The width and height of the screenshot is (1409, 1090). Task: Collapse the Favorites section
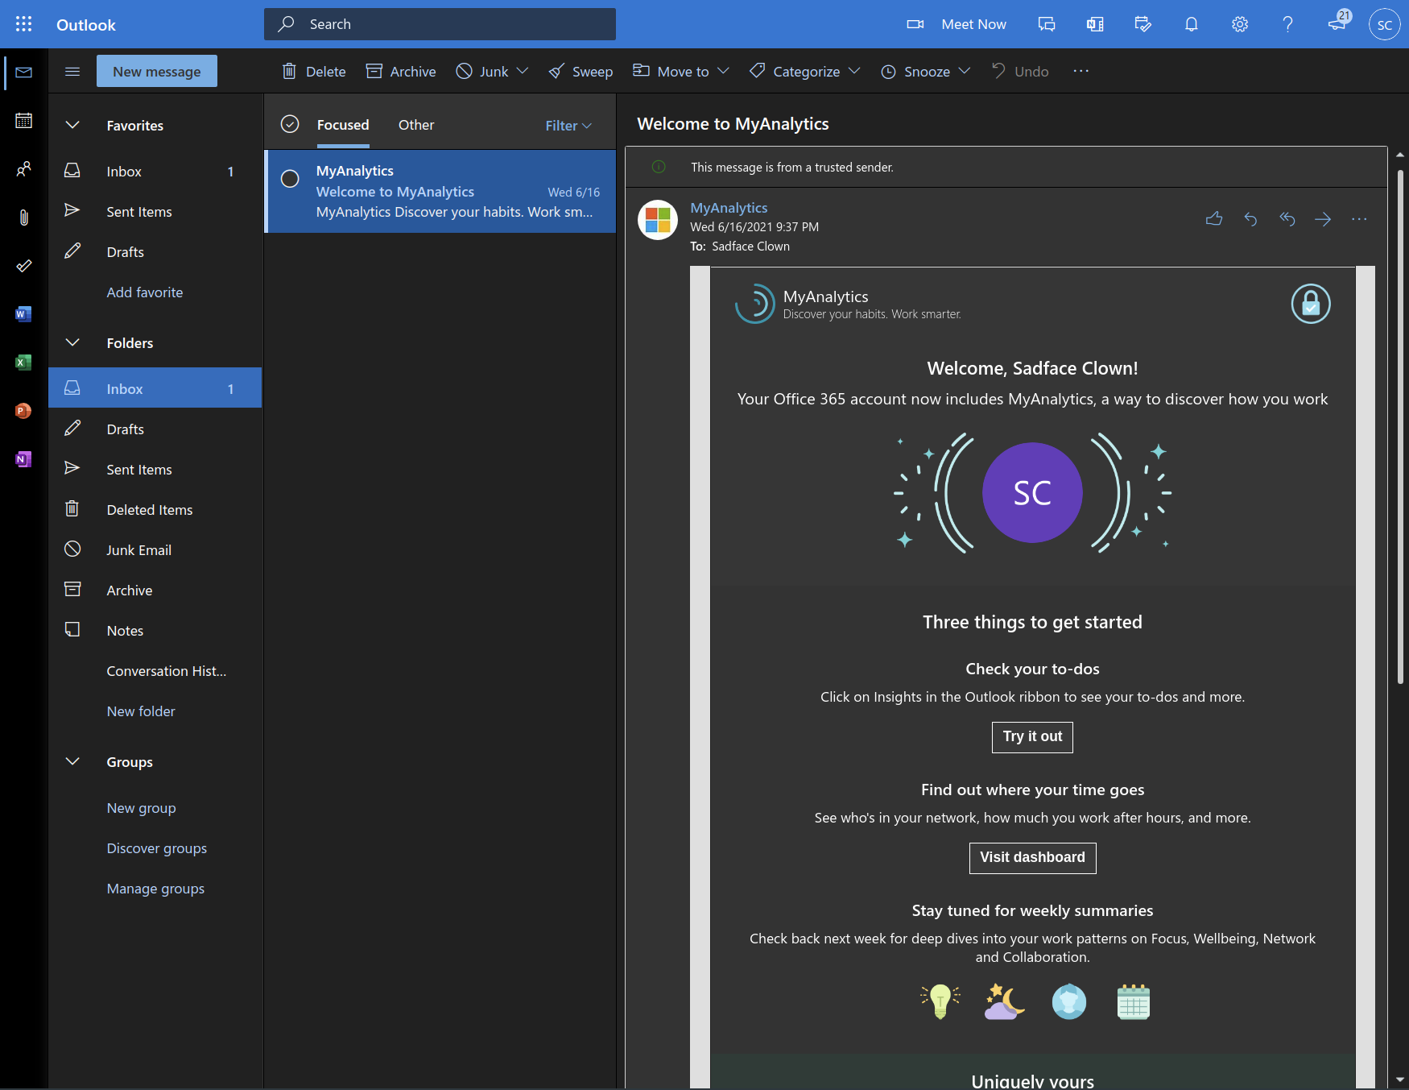click(72, 125)
